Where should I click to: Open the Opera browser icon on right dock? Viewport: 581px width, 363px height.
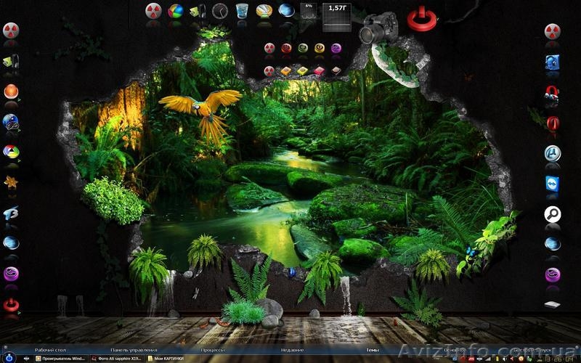[x=553, y=123]
